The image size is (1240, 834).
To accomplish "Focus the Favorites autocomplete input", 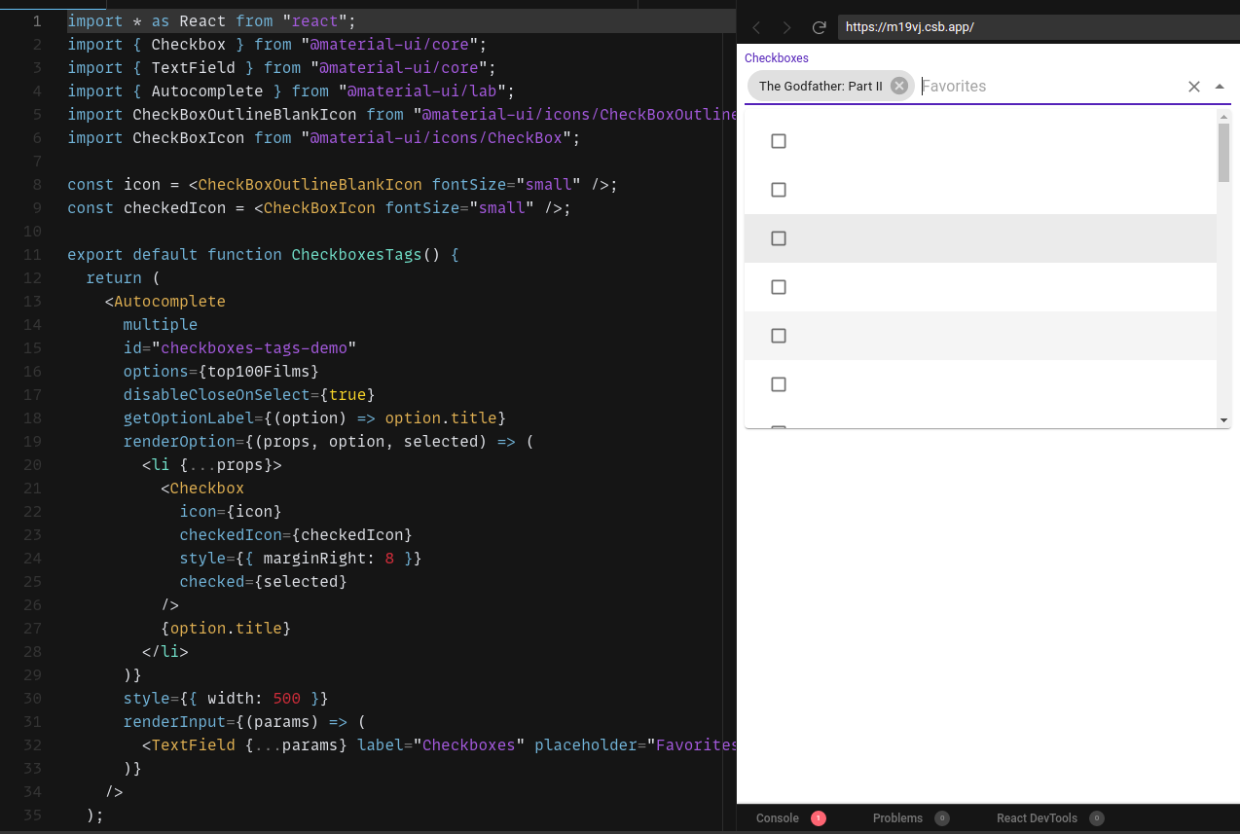I will [x=1047, y=86].
